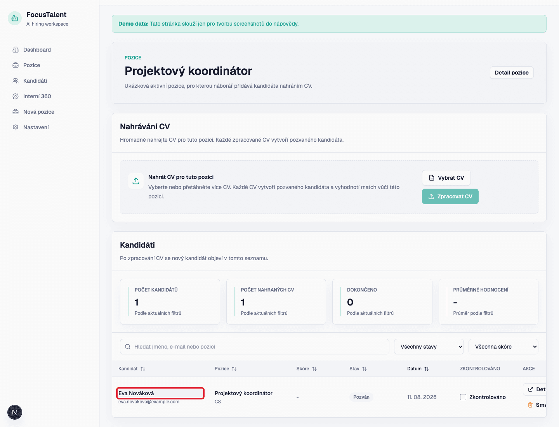Click the Pozván status badge
The width and height of the screenshot is (559, 427).
(x=361, y=397)
